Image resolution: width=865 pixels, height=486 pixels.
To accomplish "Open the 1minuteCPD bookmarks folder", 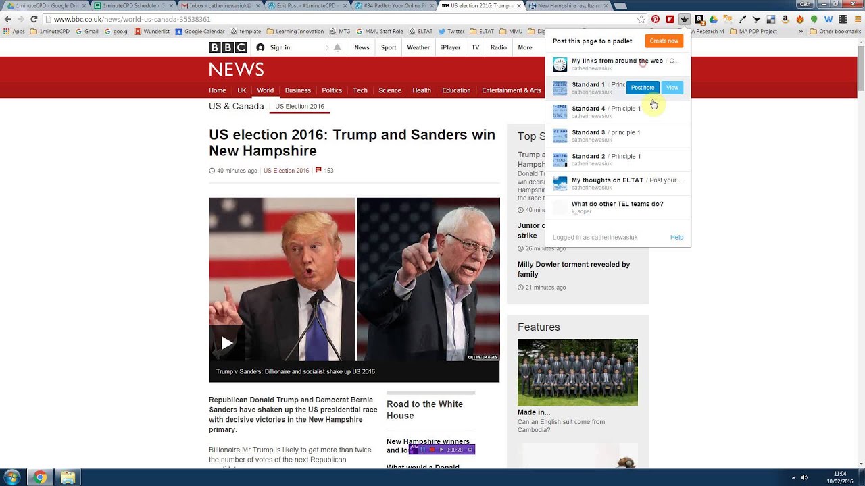I will click(x=51, y=31).
